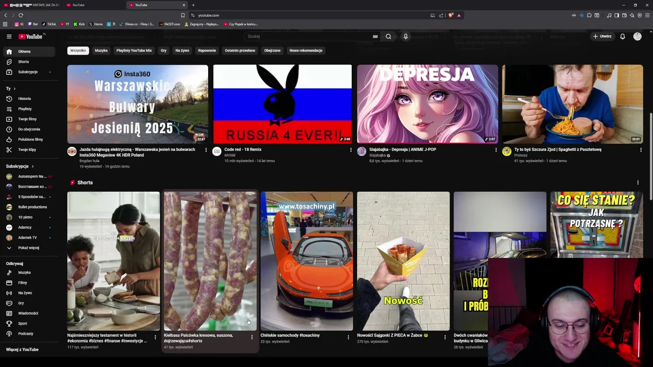Open options menu for Code red - 18 Remix
Screen dimensions: 653x367
(x=350, y=150)
